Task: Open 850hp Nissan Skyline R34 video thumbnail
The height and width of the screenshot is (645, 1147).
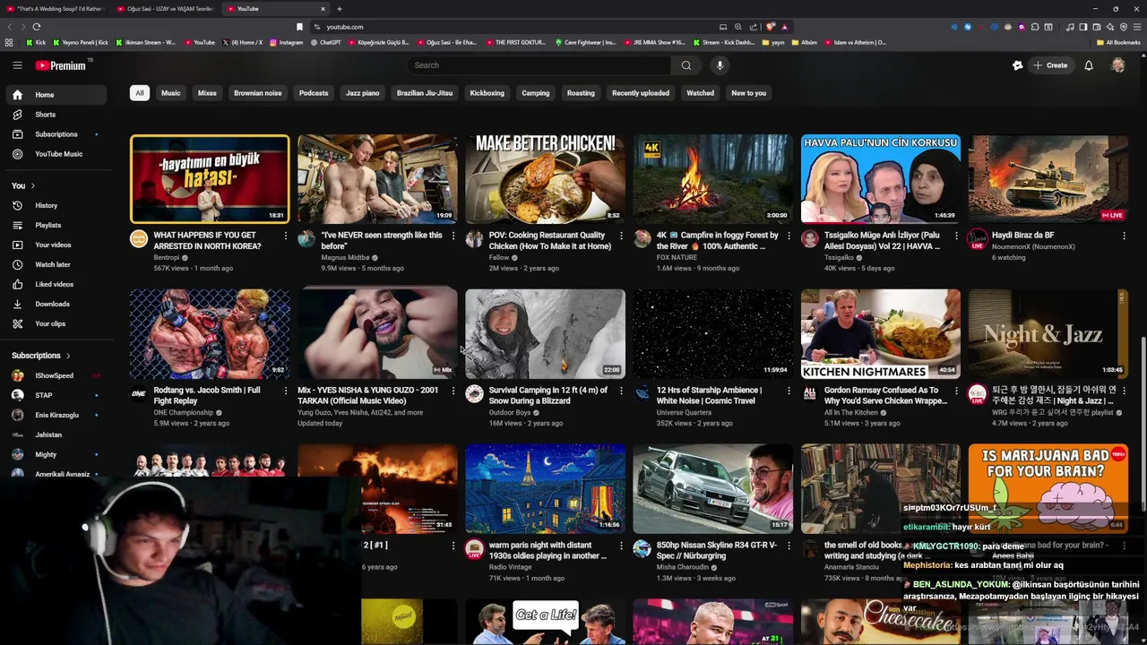Action: [712, 488]
